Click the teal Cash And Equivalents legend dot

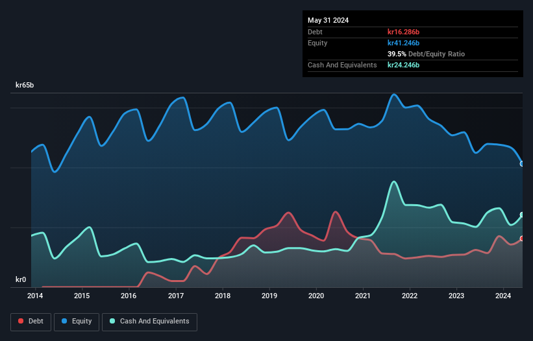[x=112, y=321]
